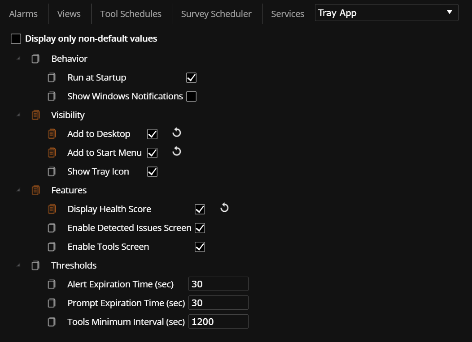The image size is (472, 342).
Task: Click the reset icon beside Add to Start Menu
Action: click(x=176, y=152)
